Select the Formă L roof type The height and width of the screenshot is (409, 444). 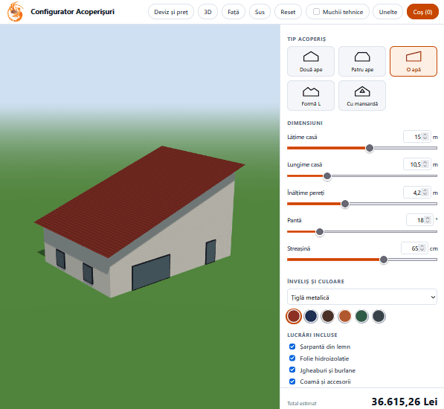coord(311,95)
